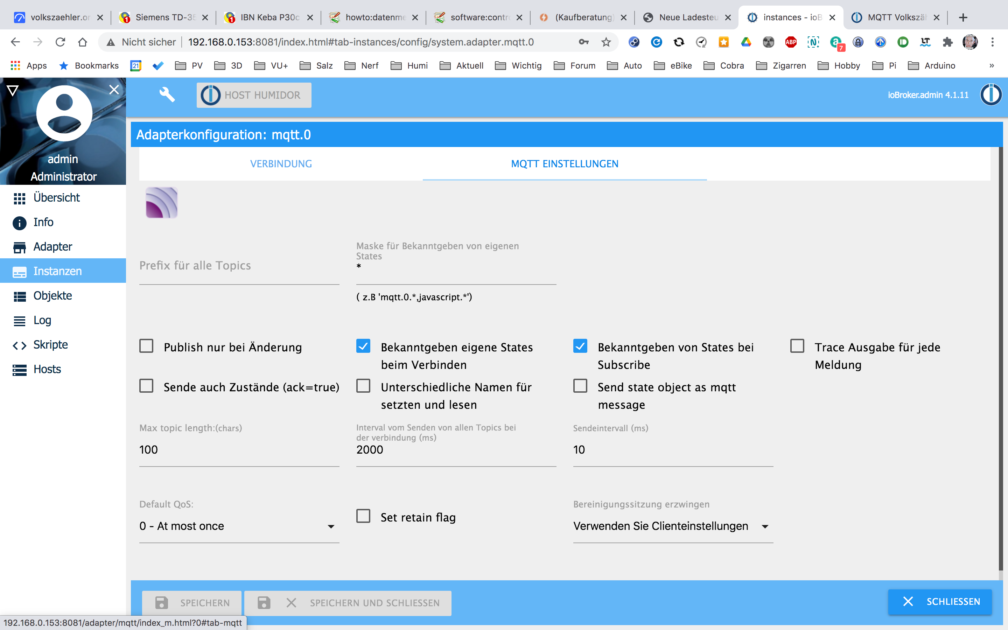
Task: Enable Unterschiedliche Namen für setzten und lesen
Action: coord(363,386)
